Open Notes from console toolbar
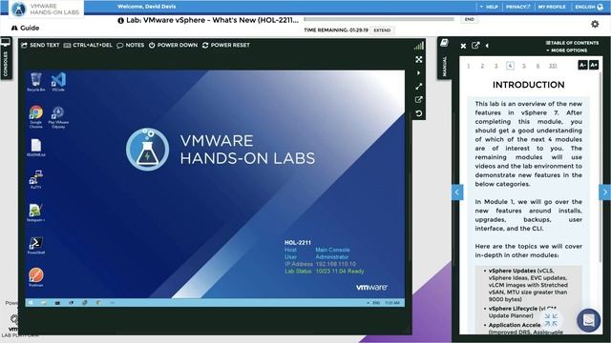Screen dimensions: 611x343 pos(131,45)
